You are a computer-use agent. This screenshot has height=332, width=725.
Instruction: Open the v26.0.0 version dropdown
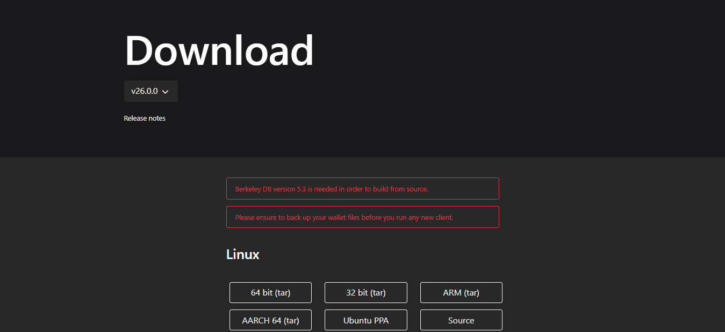coord(150,91)
